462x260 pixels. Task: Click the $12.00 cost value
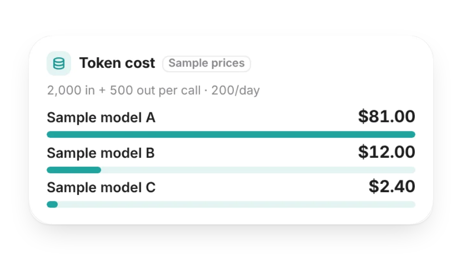pyautogui.click(x=386, y=152)
